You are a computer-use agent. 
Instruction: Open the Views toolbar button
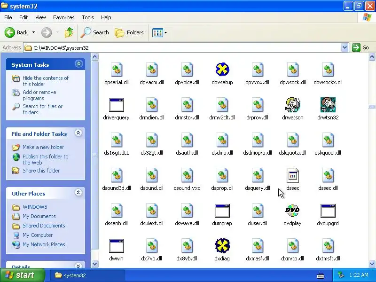pyautogui.click(x=157, y=32)
